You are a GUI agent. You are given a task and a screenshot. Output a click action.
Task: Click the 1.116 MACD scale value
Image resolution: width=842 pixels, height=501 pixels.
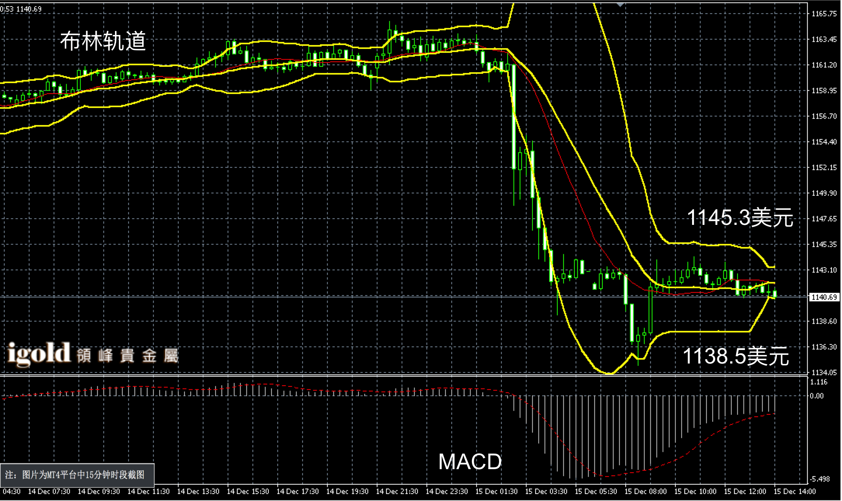[x=819, y=382]
